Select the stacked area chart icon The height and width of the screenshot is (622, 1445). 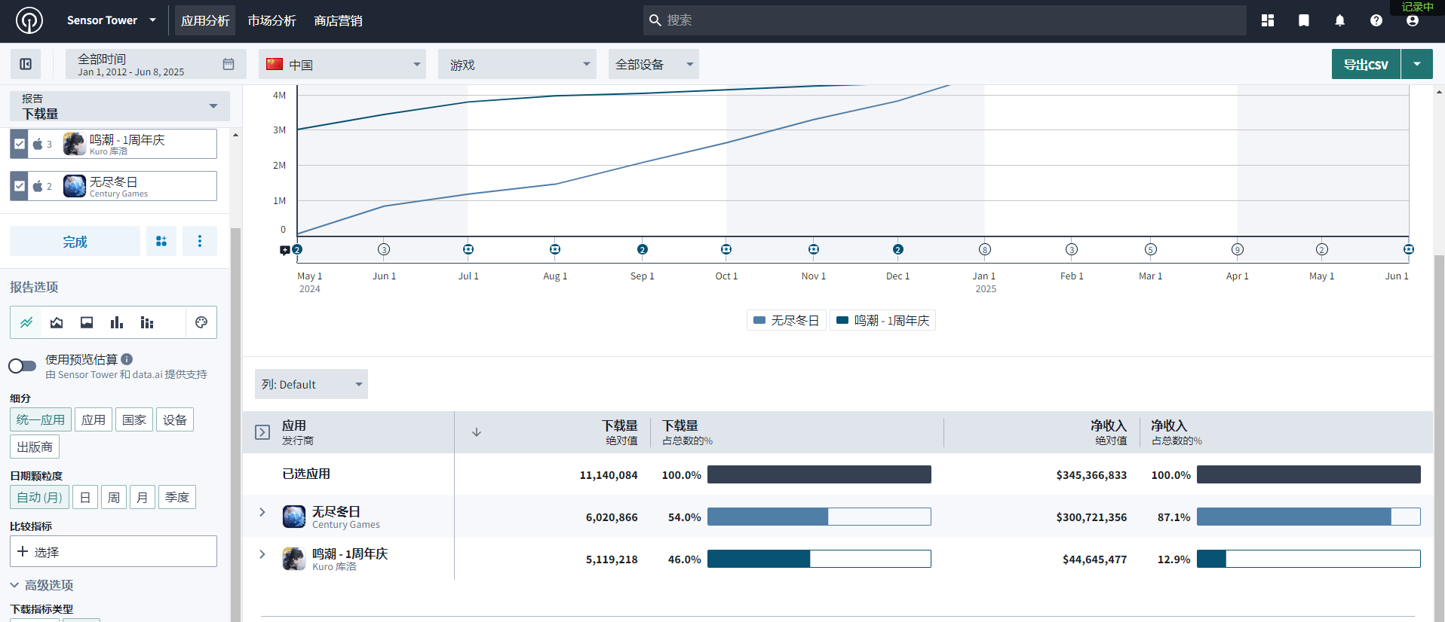[x=87, y=322]
